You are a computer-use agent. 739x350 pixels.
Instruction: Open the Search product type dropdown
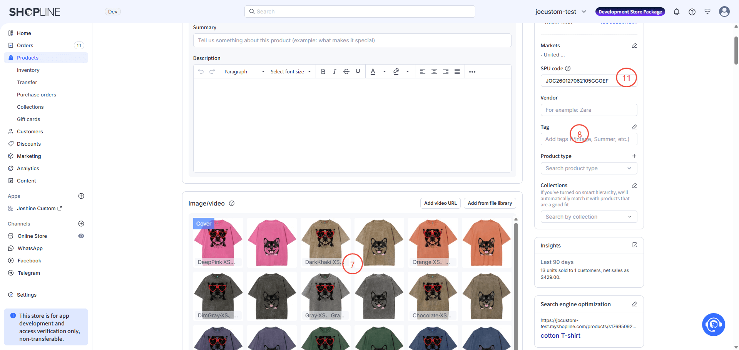click(589, 168)
